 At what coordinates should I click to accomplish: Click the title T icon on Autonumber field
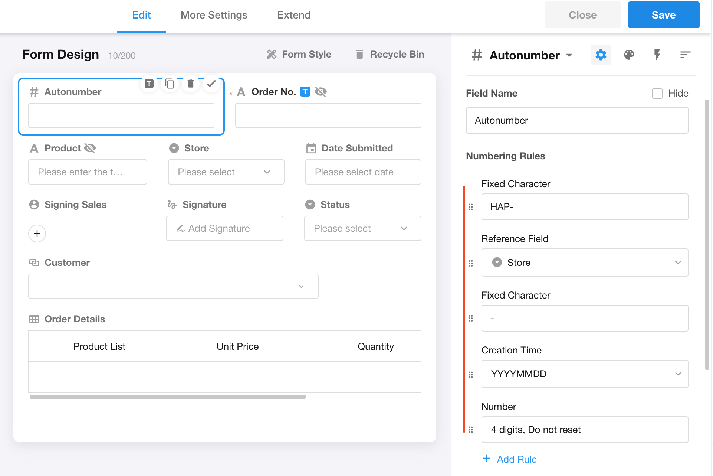[149, 84]
